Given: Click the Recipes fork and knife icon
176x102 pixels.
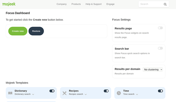Looking at the screenshot, I should click(65, 93).
